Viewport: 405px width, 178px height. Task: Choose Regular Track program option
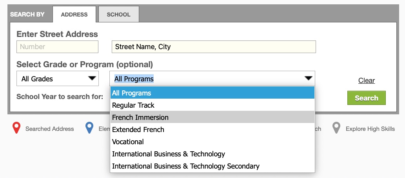(x=212, y=105)
